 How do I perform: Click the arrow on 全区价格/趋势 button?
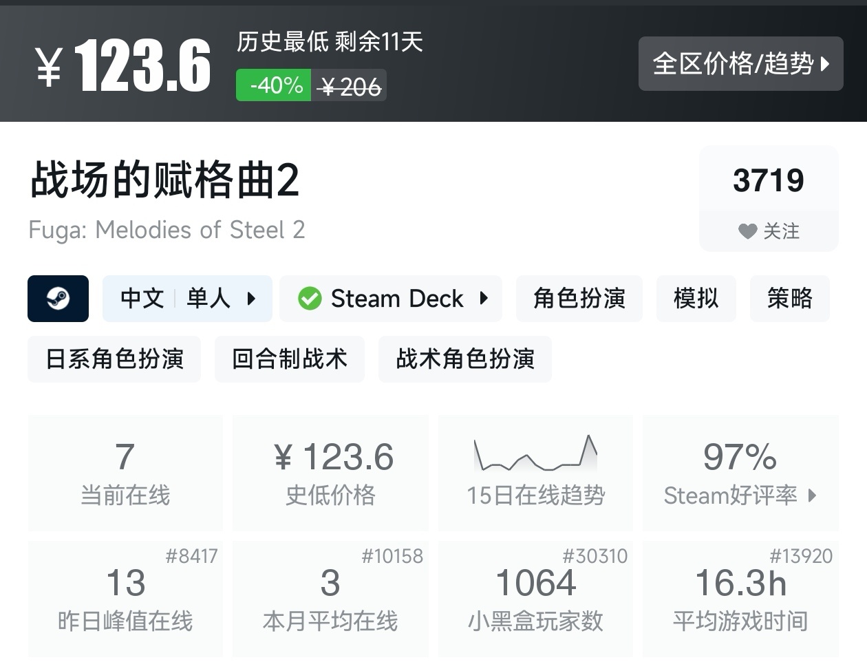coord(825,65)
